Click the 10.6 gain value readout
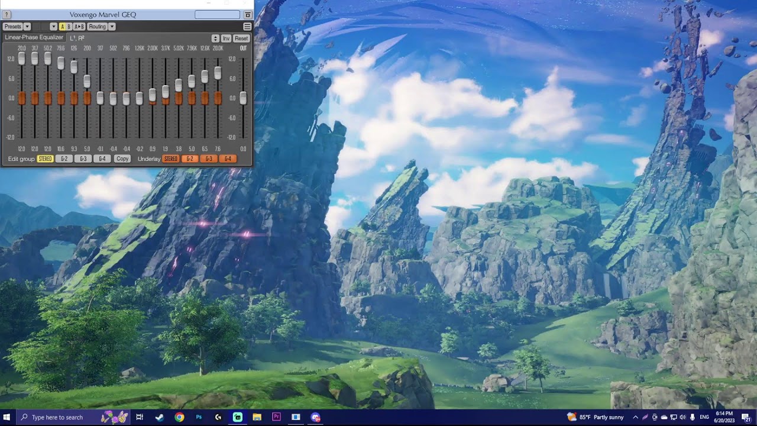The height and width of the screenshot is (426, 757). pyautogui.click(x=61, y=149)
